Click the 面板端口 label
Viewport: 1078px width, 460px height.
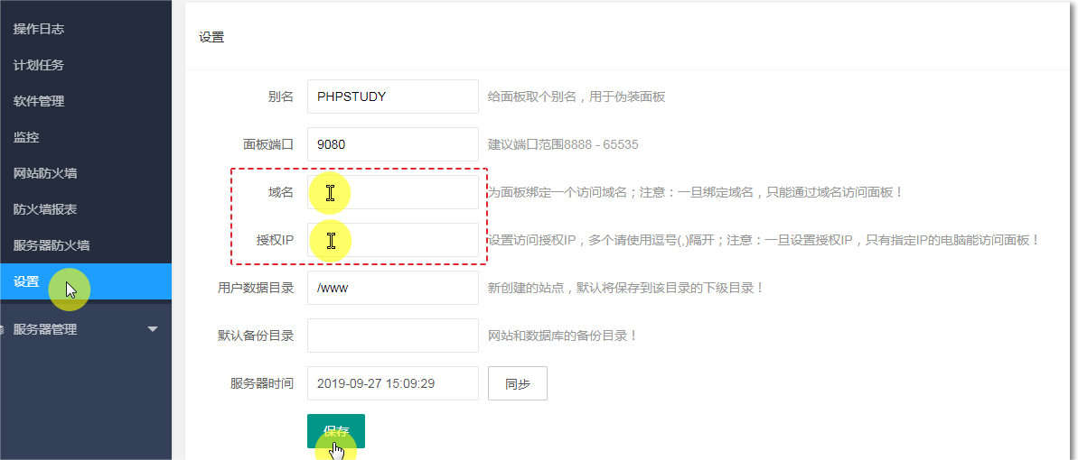(x=268, y=145)
